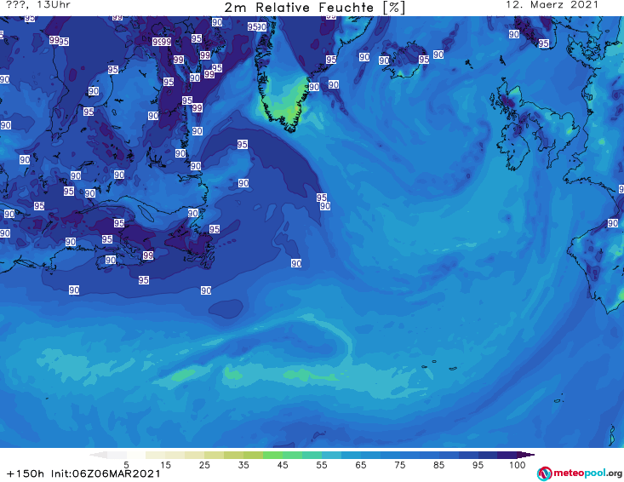This screenshot has width=624, height=482.
Task: Click the "5" label on the color scale
Action: pos(126,464)
